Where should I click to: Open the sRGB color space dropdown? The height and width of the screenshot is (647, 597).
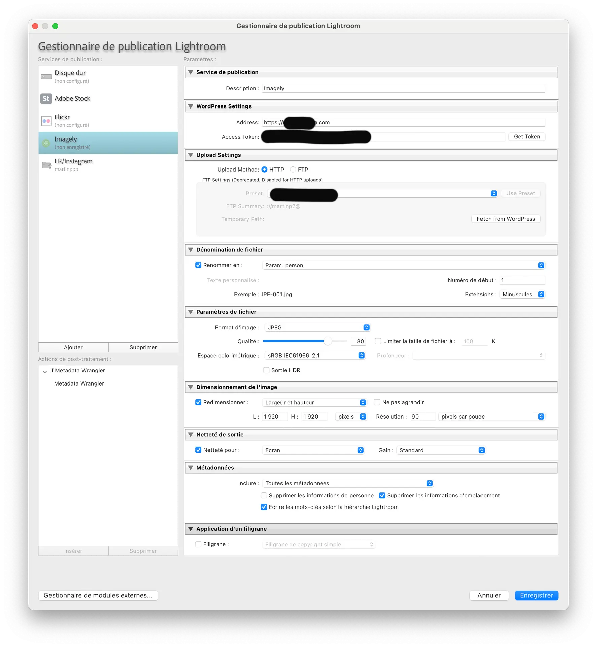click(x=314, y=355)
